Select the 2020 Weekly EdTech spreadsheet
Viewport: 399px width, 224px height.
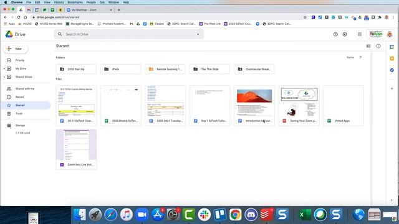tap(120, 106)
